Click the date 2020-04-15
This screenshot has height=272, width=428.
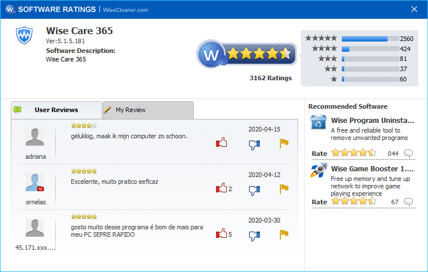(x=264, y=129)
